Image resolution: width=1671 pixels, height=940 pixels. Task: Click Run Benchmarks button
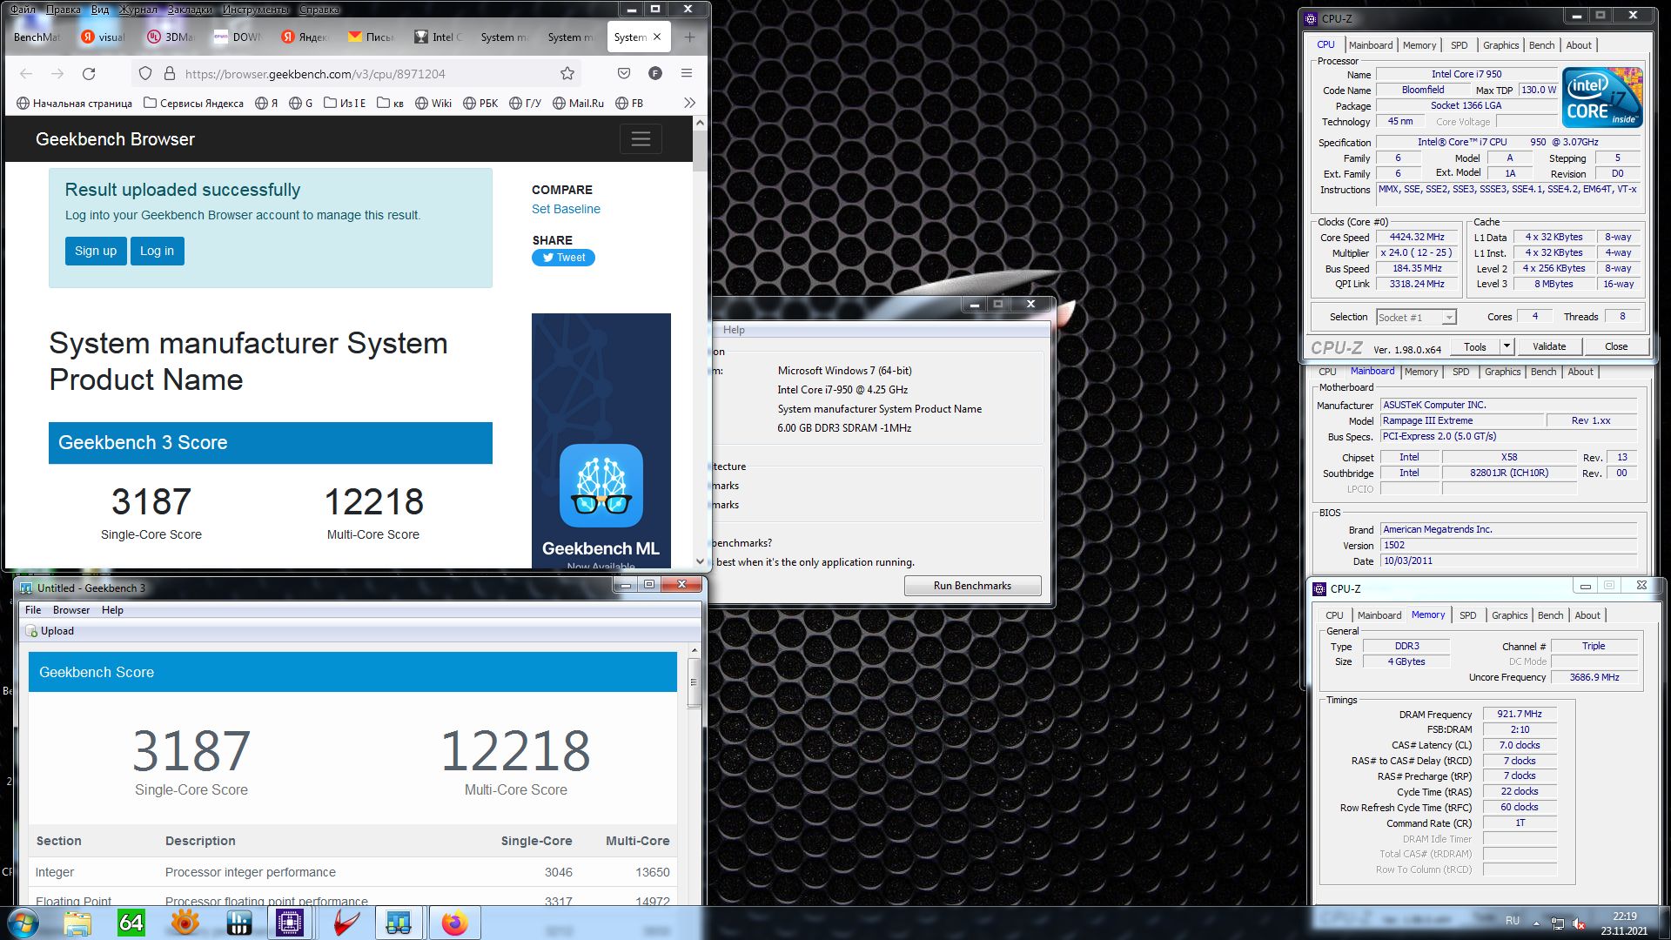click(x=972, y=586)
